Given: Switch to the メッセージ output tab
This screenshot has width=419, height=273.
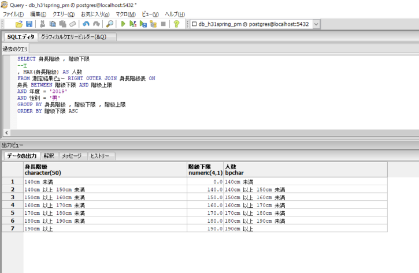Looking at the screenshot, I should pos(72,156).
